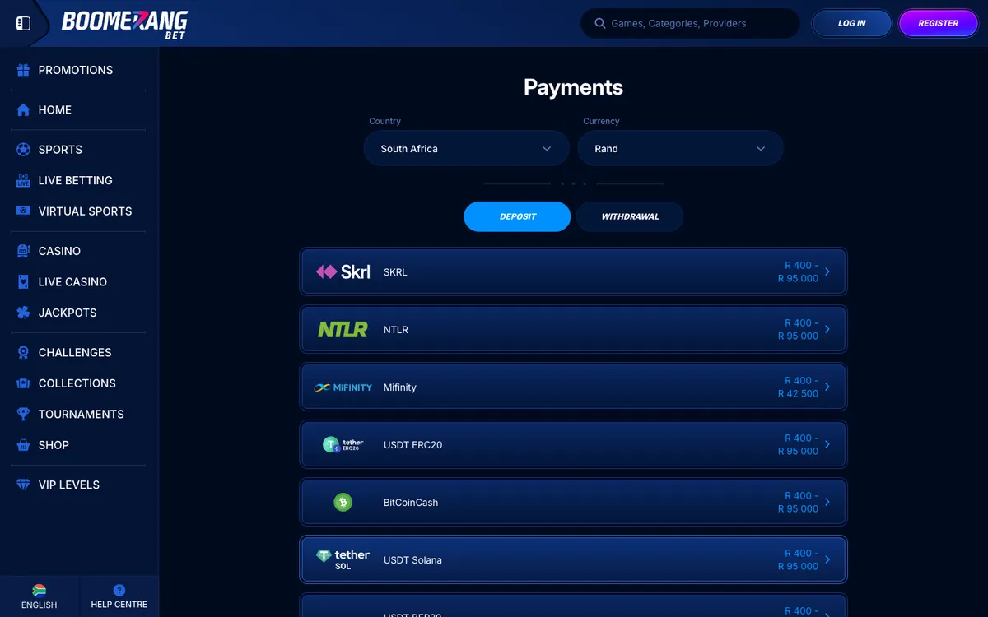
Task: Click the South Africa flag icon
Action: (39, 590)
